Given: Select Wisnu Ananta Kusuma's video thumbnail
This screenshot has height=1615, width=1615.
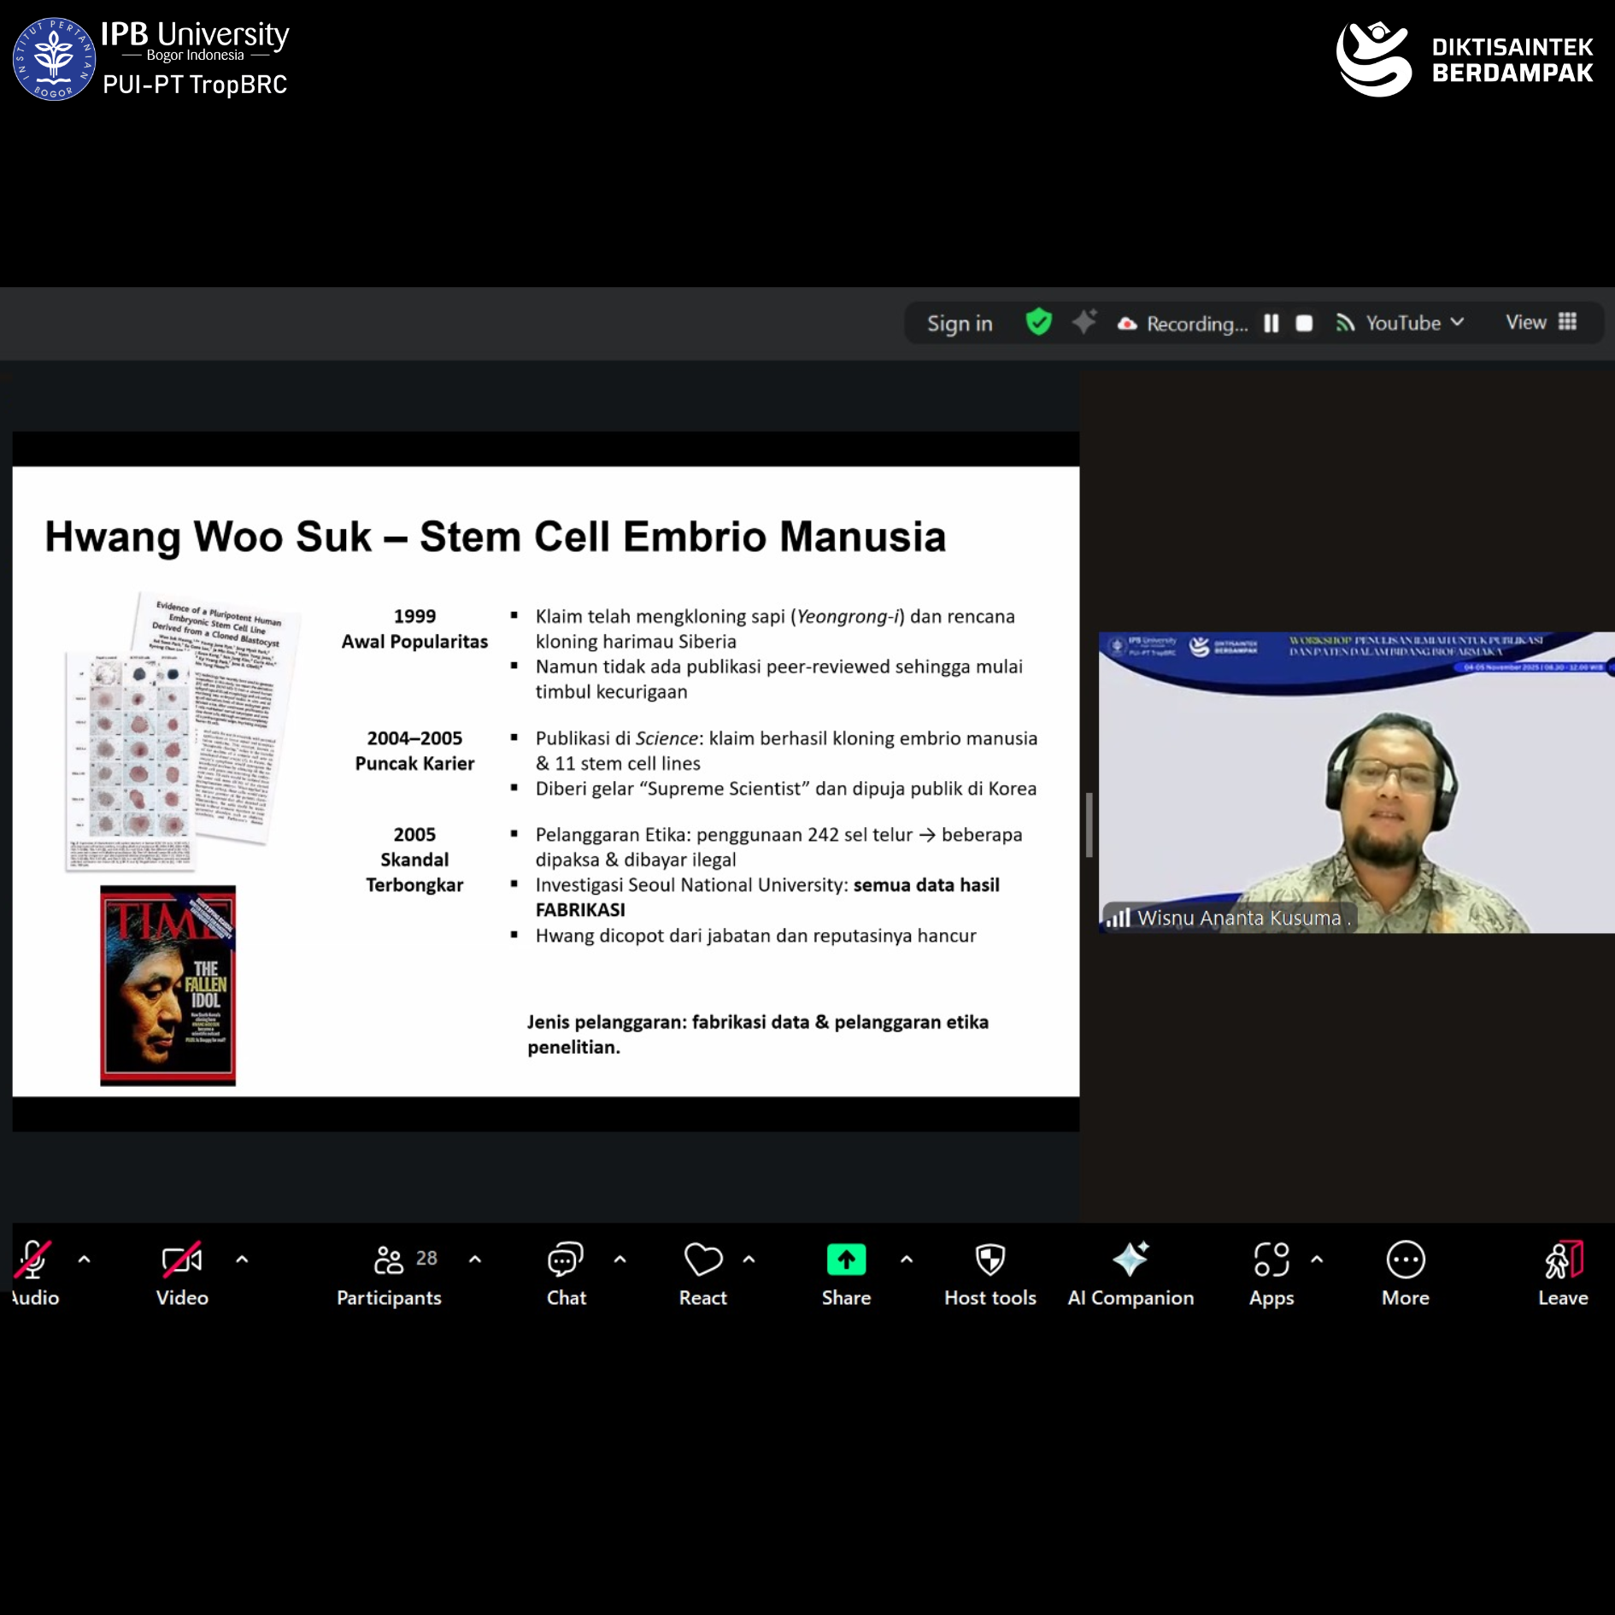Looking at the screenshot, I should (x=1355, y=782).
